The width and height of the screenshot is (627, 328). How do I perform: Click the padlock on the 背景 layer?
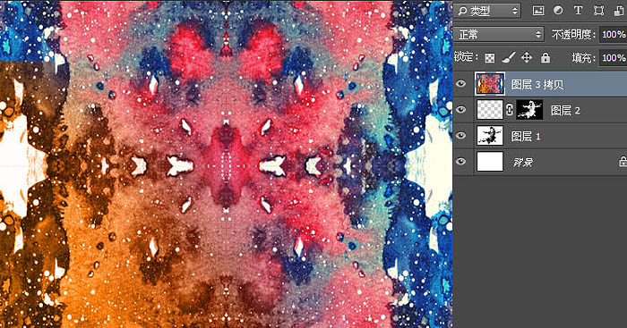click(623, 162)
